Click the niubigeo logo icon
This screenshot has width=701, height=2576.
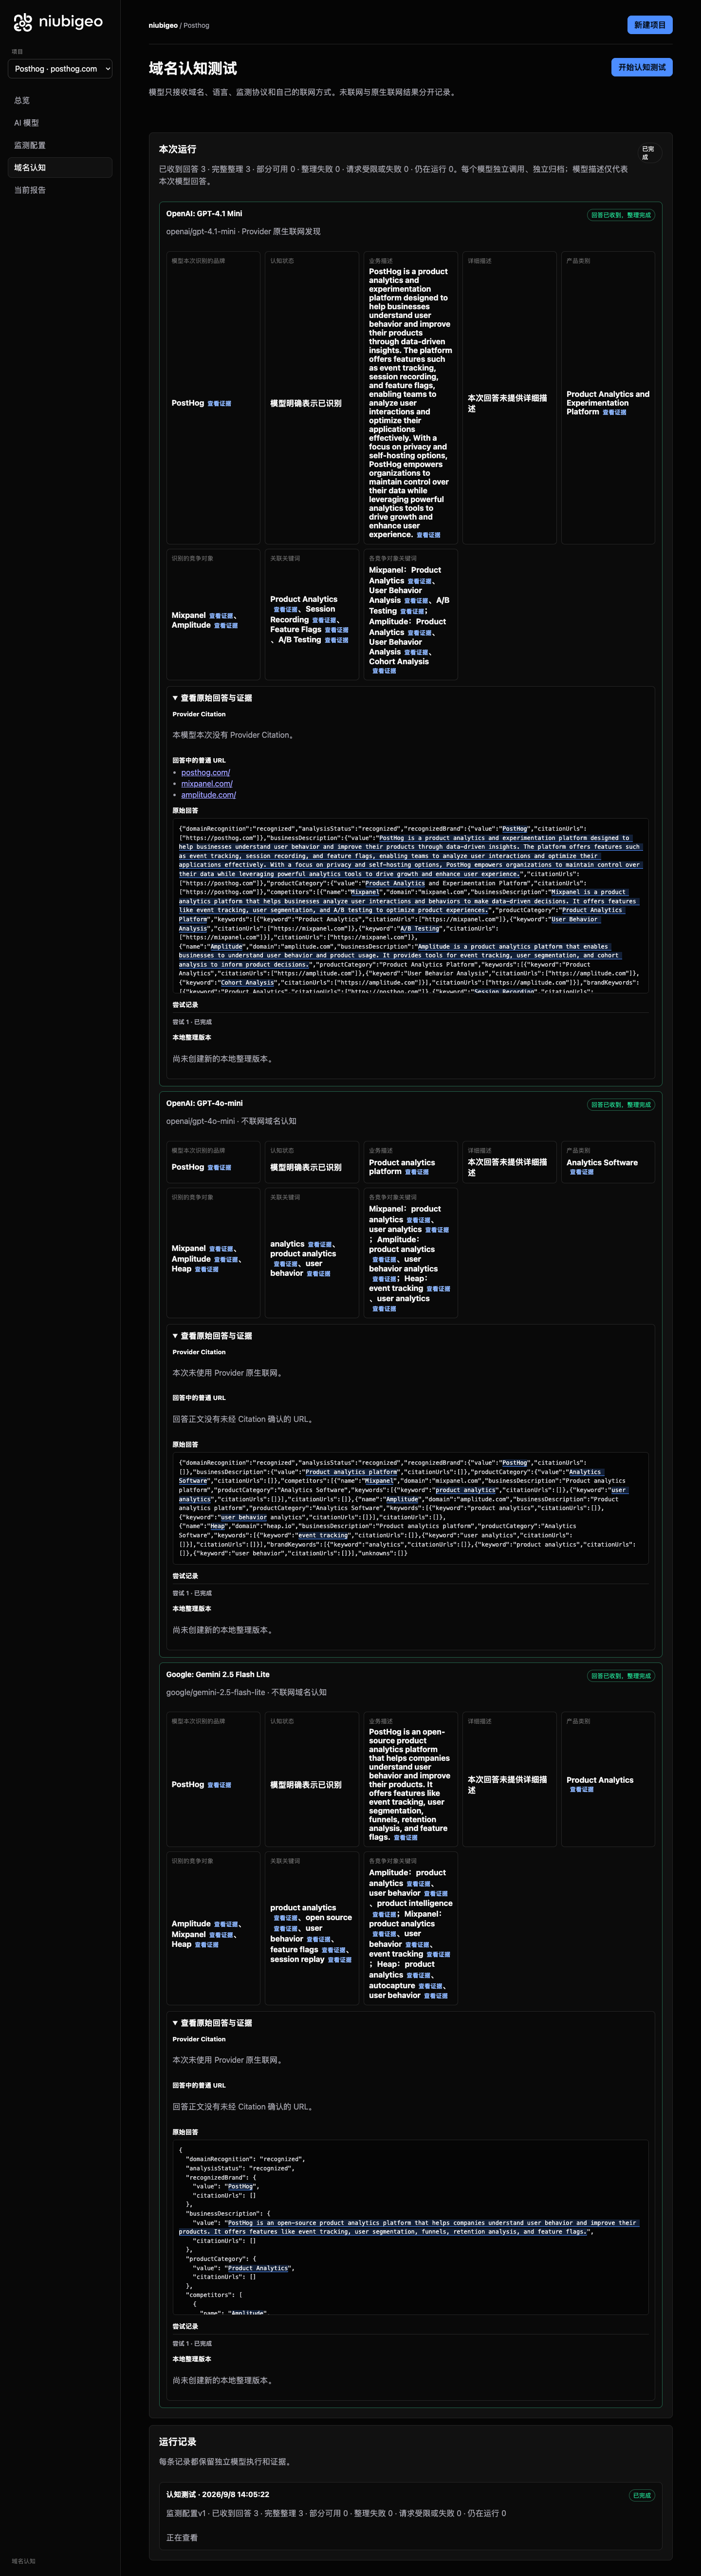[22, 22]
